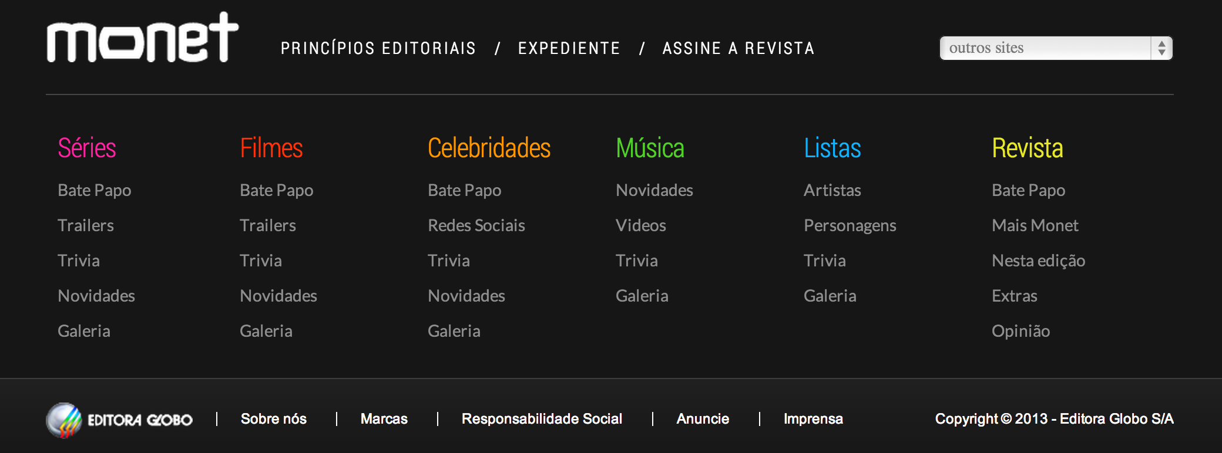Viewport: 1222px width, 453px height.
Task: Click Imprensa in the footer
Action: (813, 419)
